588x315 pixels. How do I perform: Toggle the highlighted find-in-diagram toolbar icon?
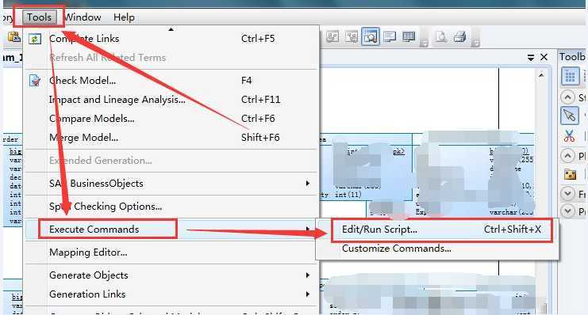click(371, 36)
